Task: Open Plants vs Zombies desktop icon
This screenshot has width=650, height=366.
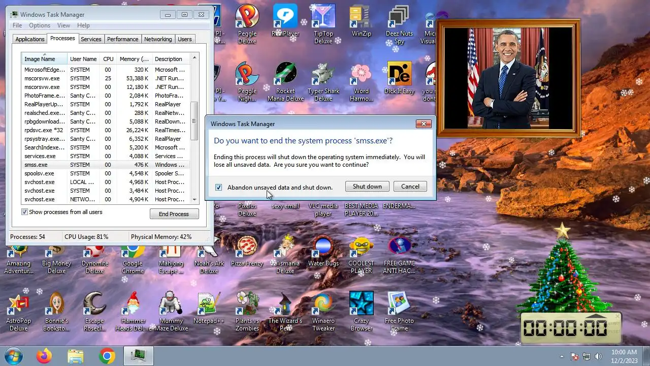Action: click(247, 311)
